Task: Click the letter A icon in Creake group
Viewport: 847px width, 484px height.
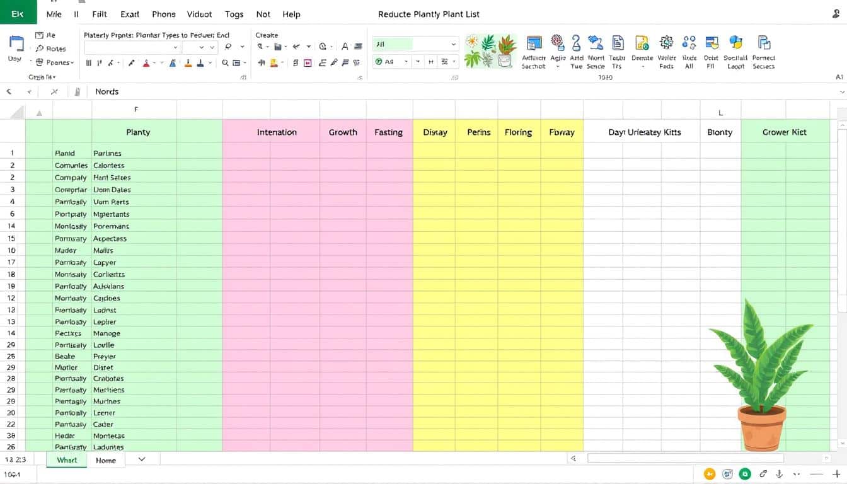Action: tap(345, 46)
